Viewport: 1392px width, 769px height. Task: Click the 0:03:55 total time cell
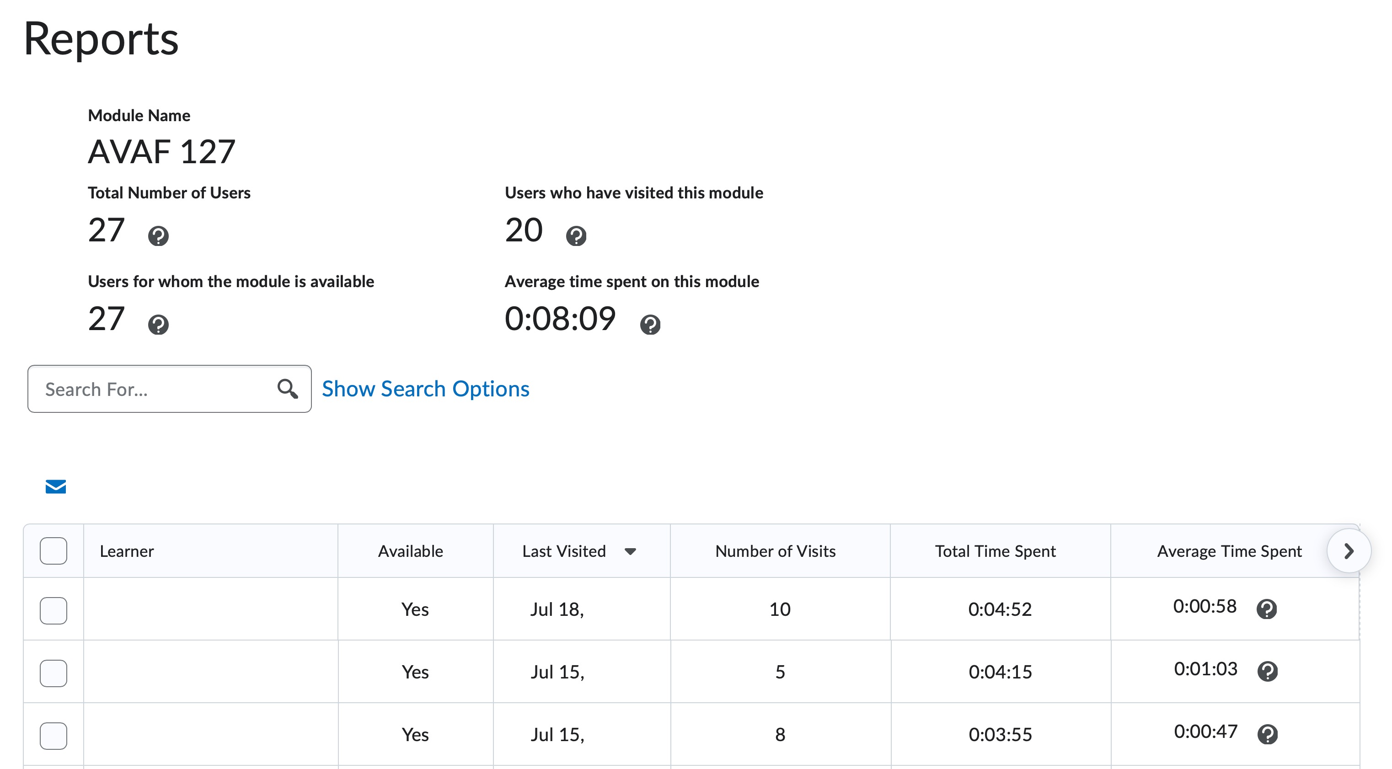pos(1000,734)
